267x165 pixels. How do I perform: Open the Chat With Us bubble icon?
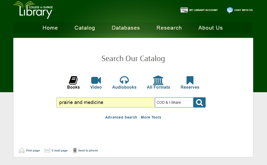pyautogui.click(x=230, y=10)
